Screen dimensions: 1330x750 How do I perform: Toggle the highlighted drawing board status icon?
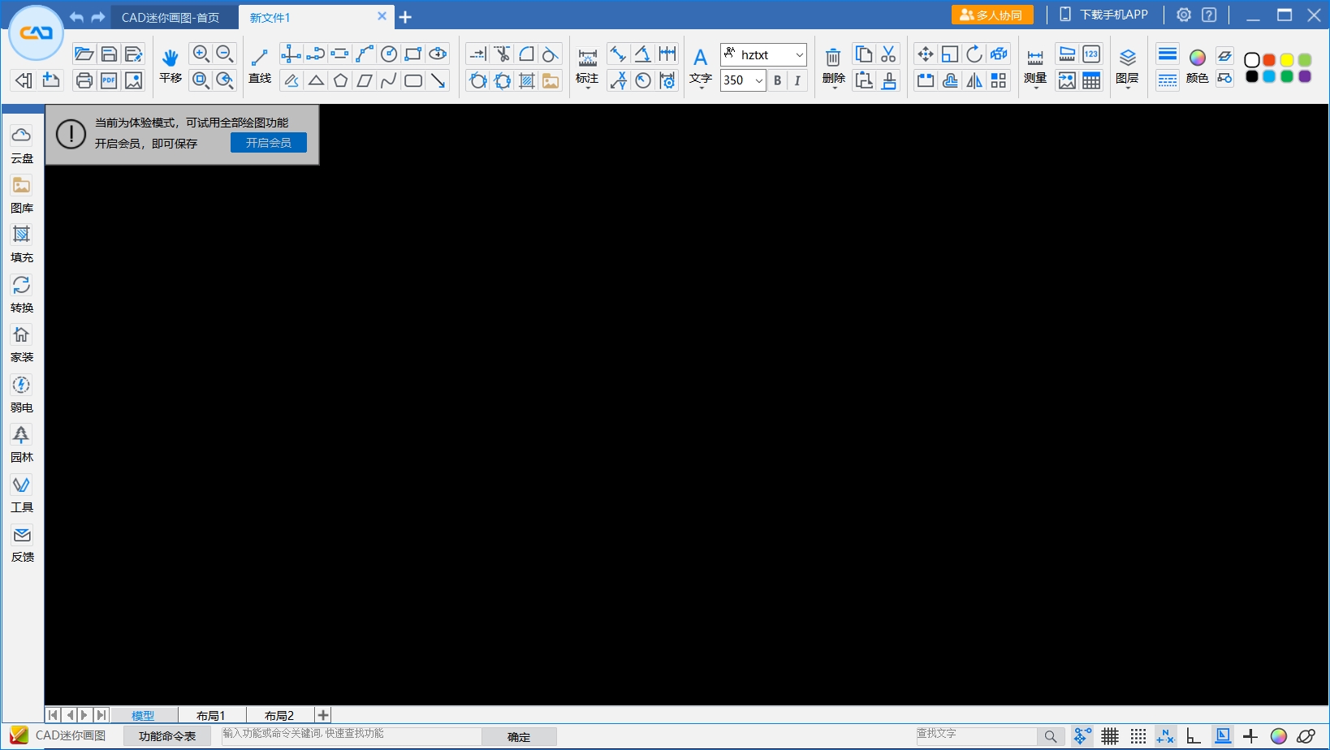1222,736
